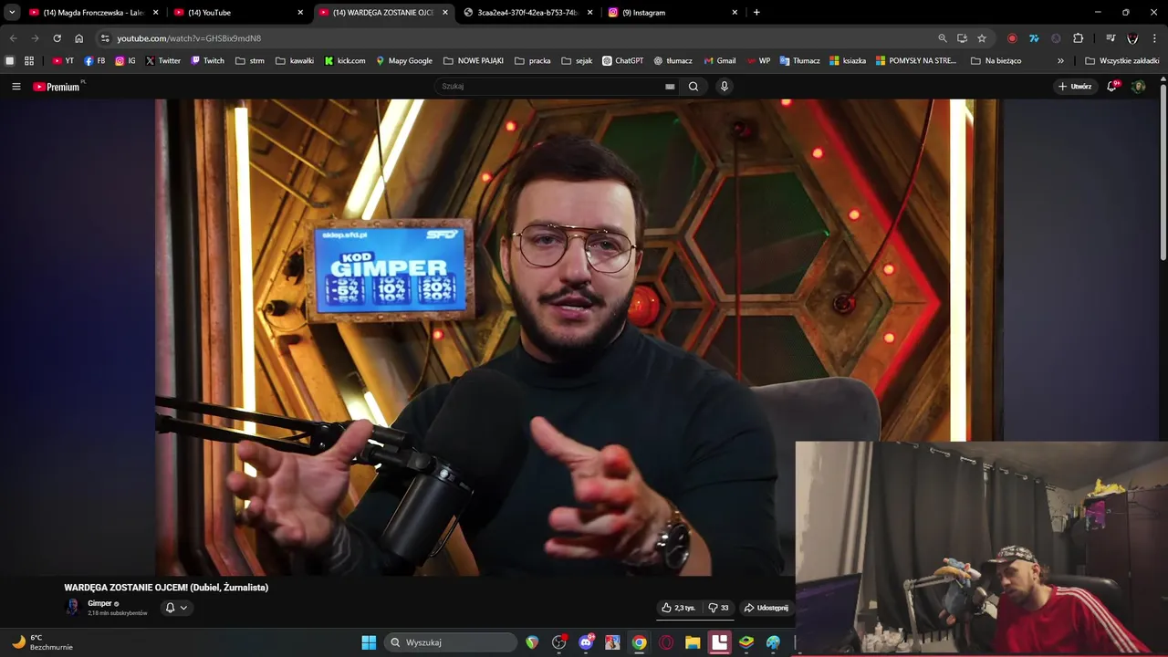Dislike the video showing 33
The width and height of the screenshot is (1168, 657).
point(719,608)
